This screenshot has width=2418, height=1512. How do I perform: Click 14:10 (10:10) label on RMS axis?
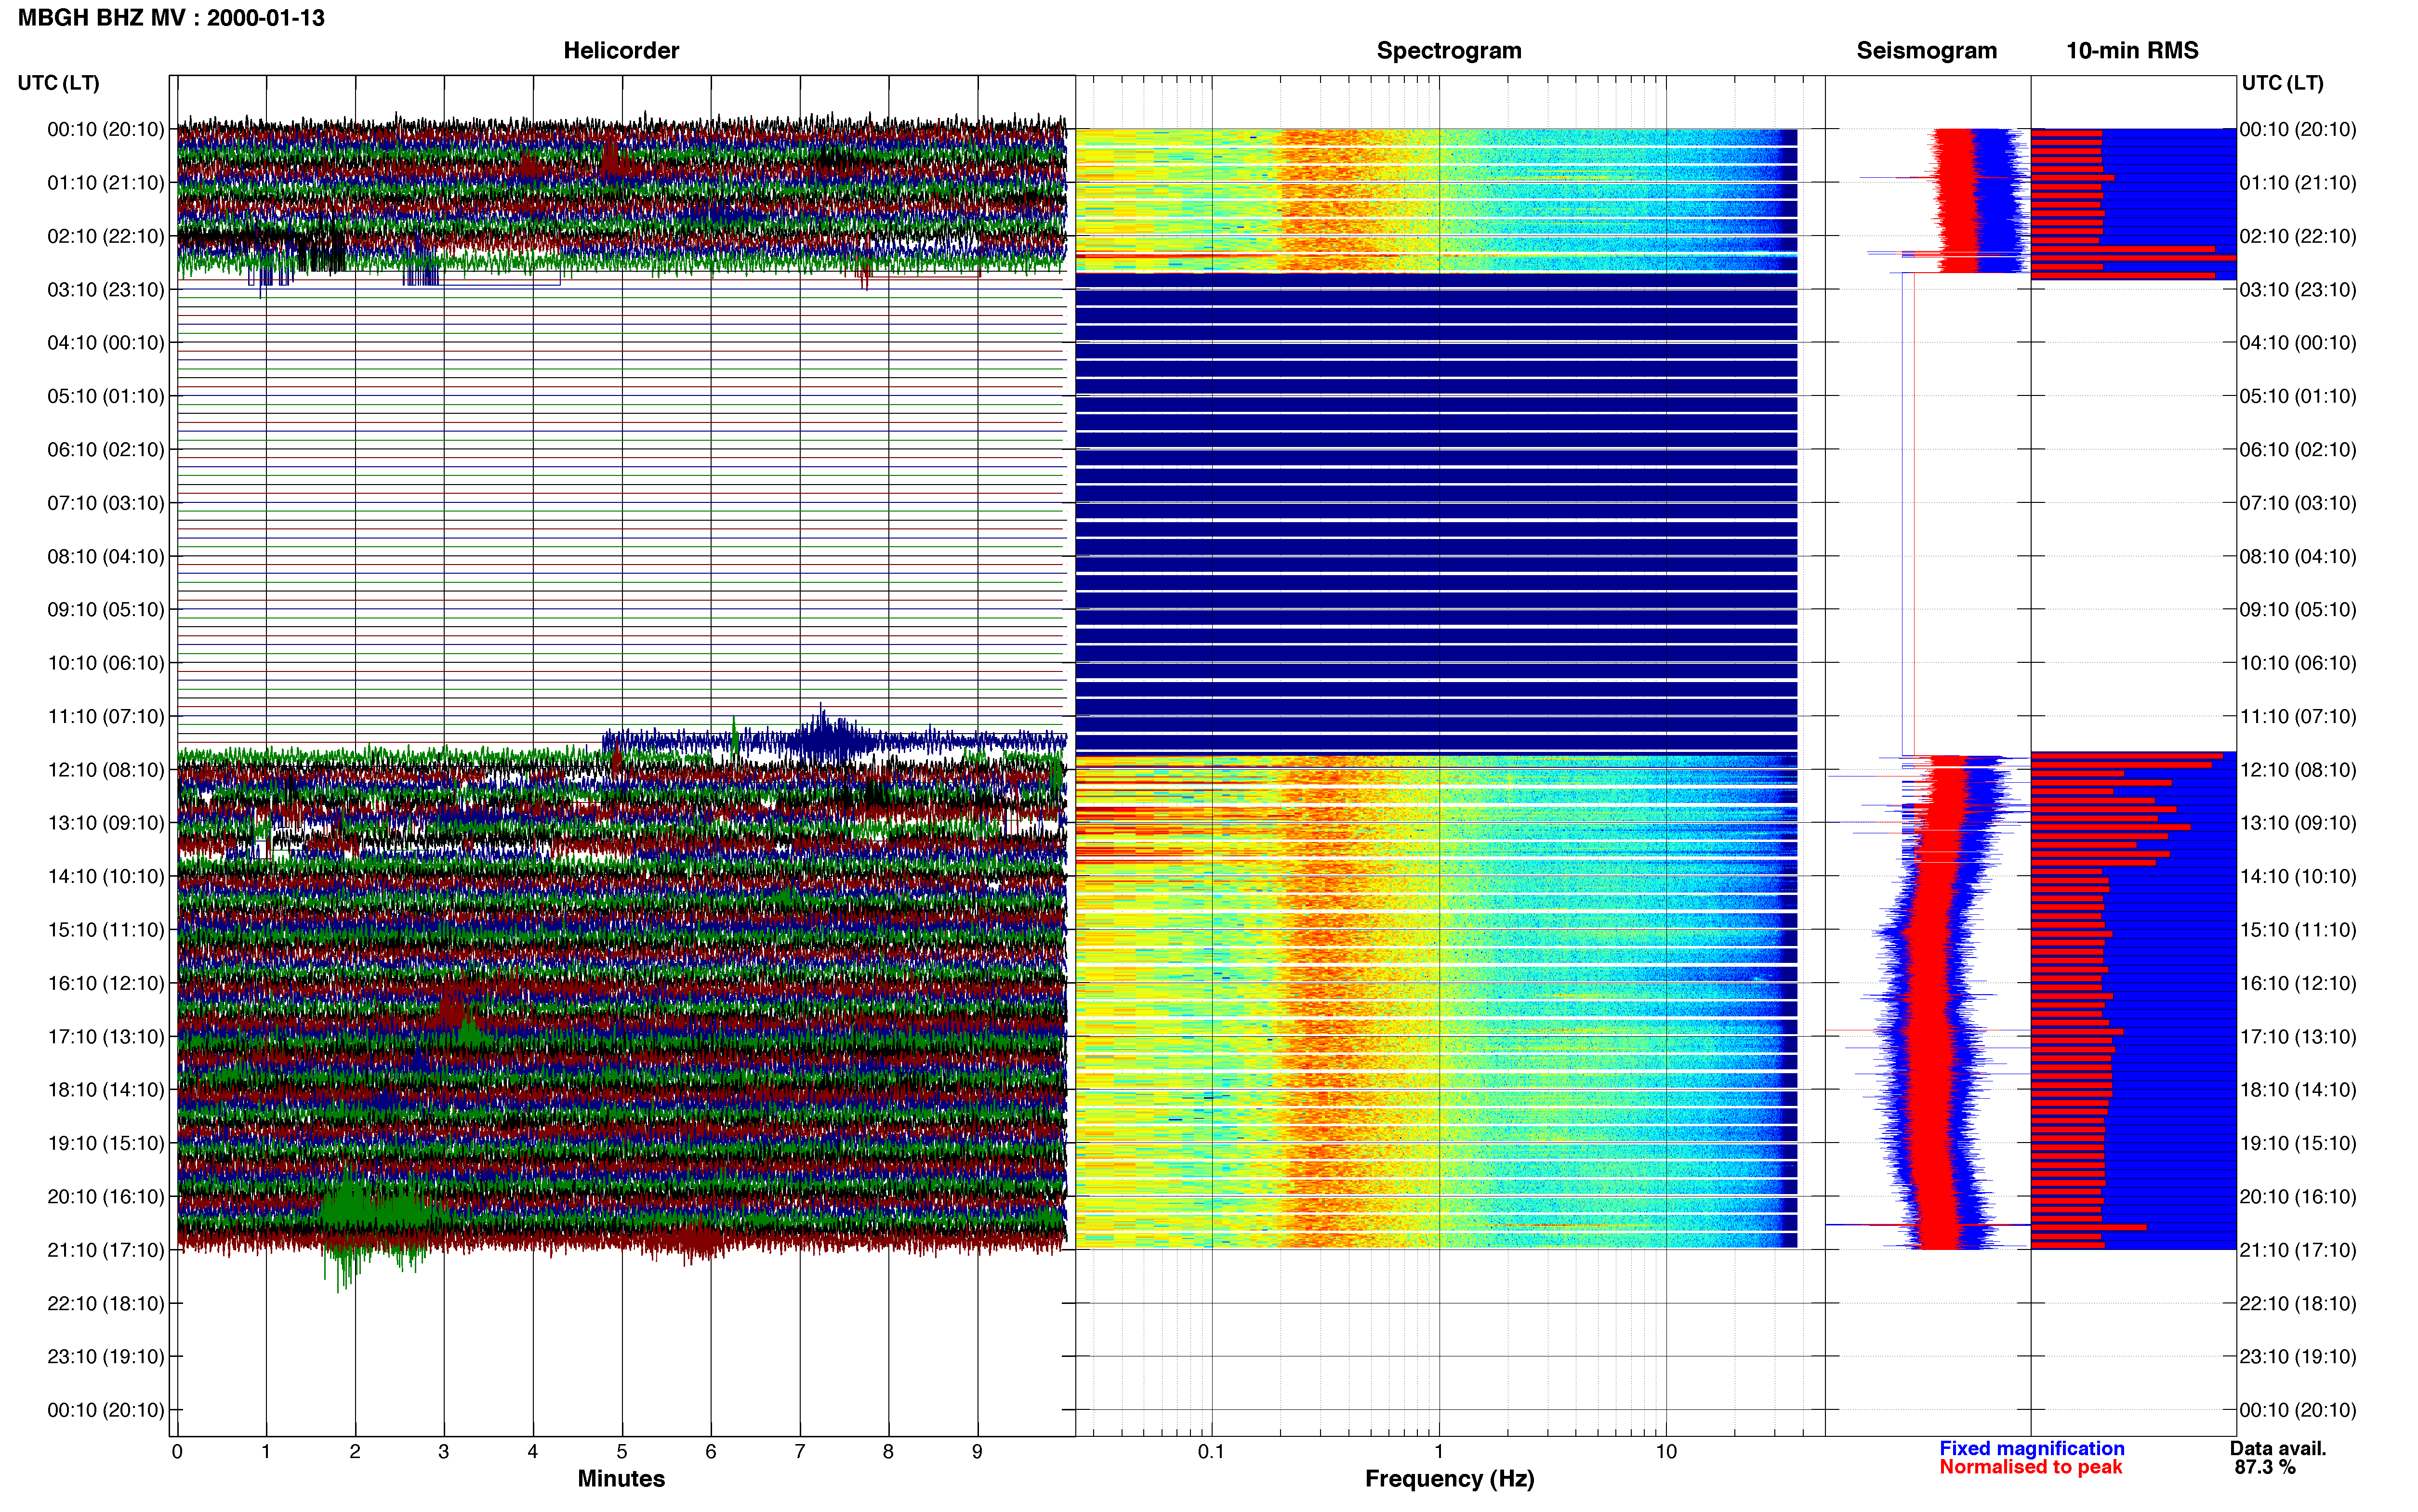point(2298,877)
